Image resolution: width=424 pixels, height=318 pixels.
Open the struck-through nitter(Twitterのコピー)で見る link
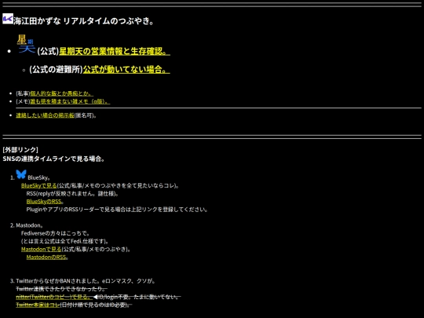pos(54,297)
